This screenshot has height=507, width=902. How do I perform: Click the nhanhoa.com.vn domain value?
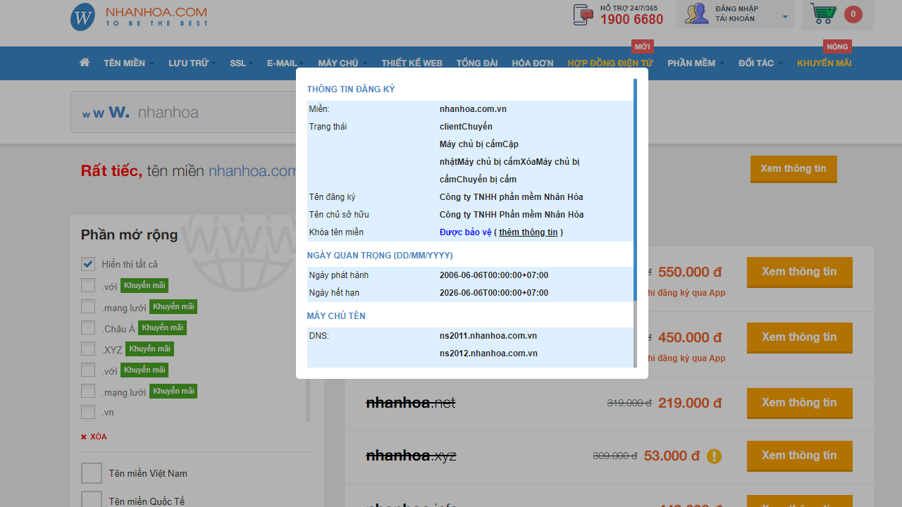tap(473, 109)
